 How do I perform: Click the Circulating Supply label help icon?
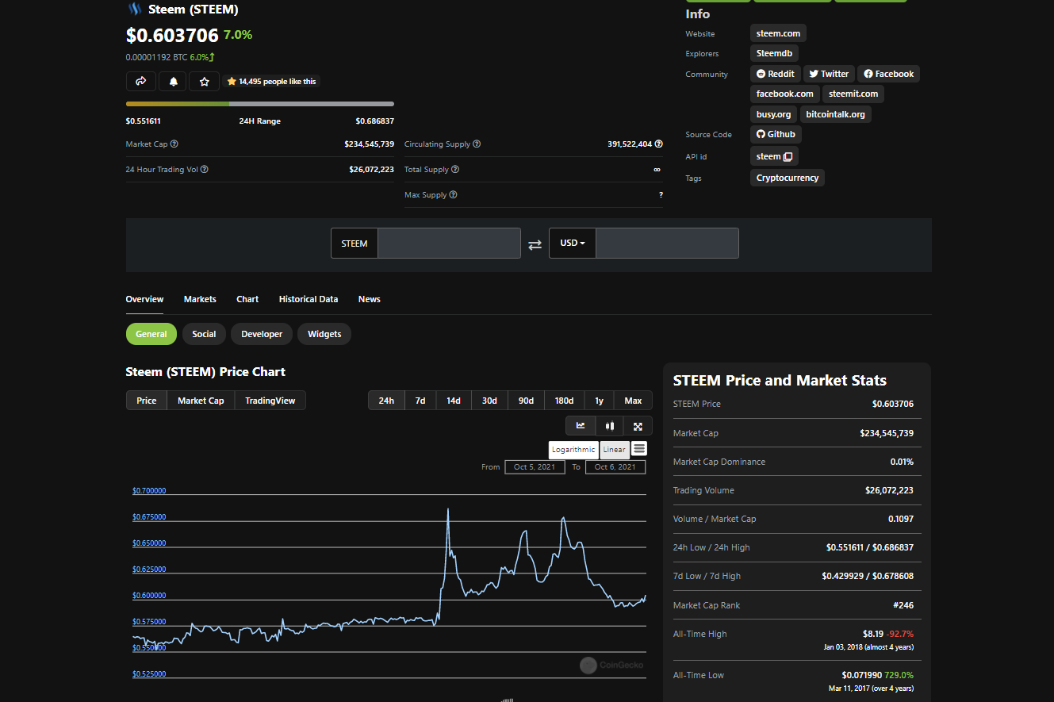[477, 144]
